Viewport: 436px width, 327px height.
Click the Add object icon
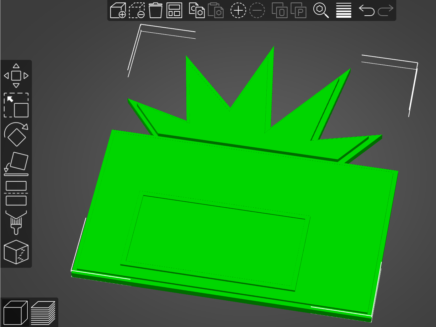point(118,10)
